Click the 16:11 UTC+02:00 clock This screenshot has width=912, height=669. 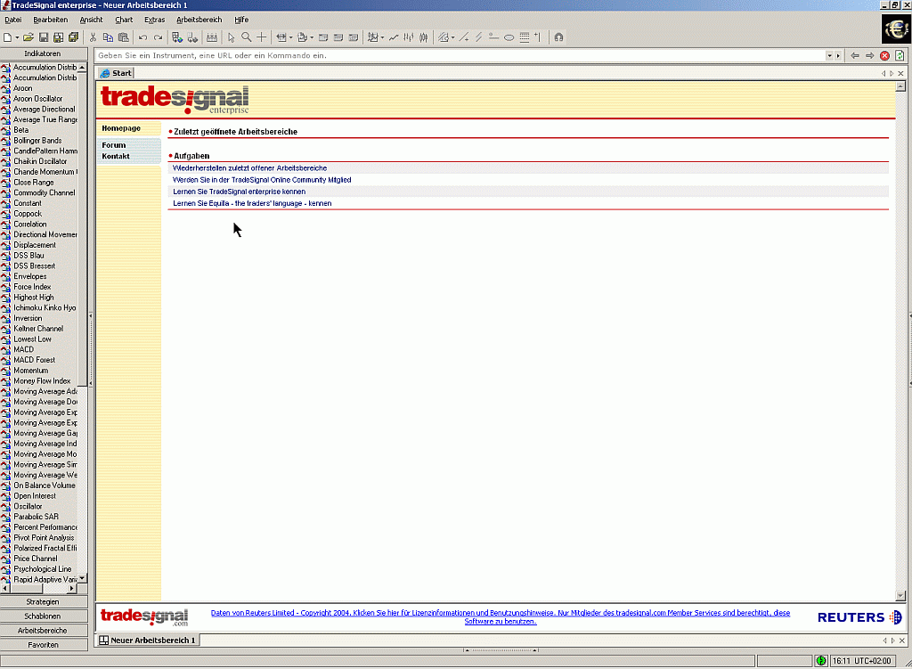click(862, 661)
